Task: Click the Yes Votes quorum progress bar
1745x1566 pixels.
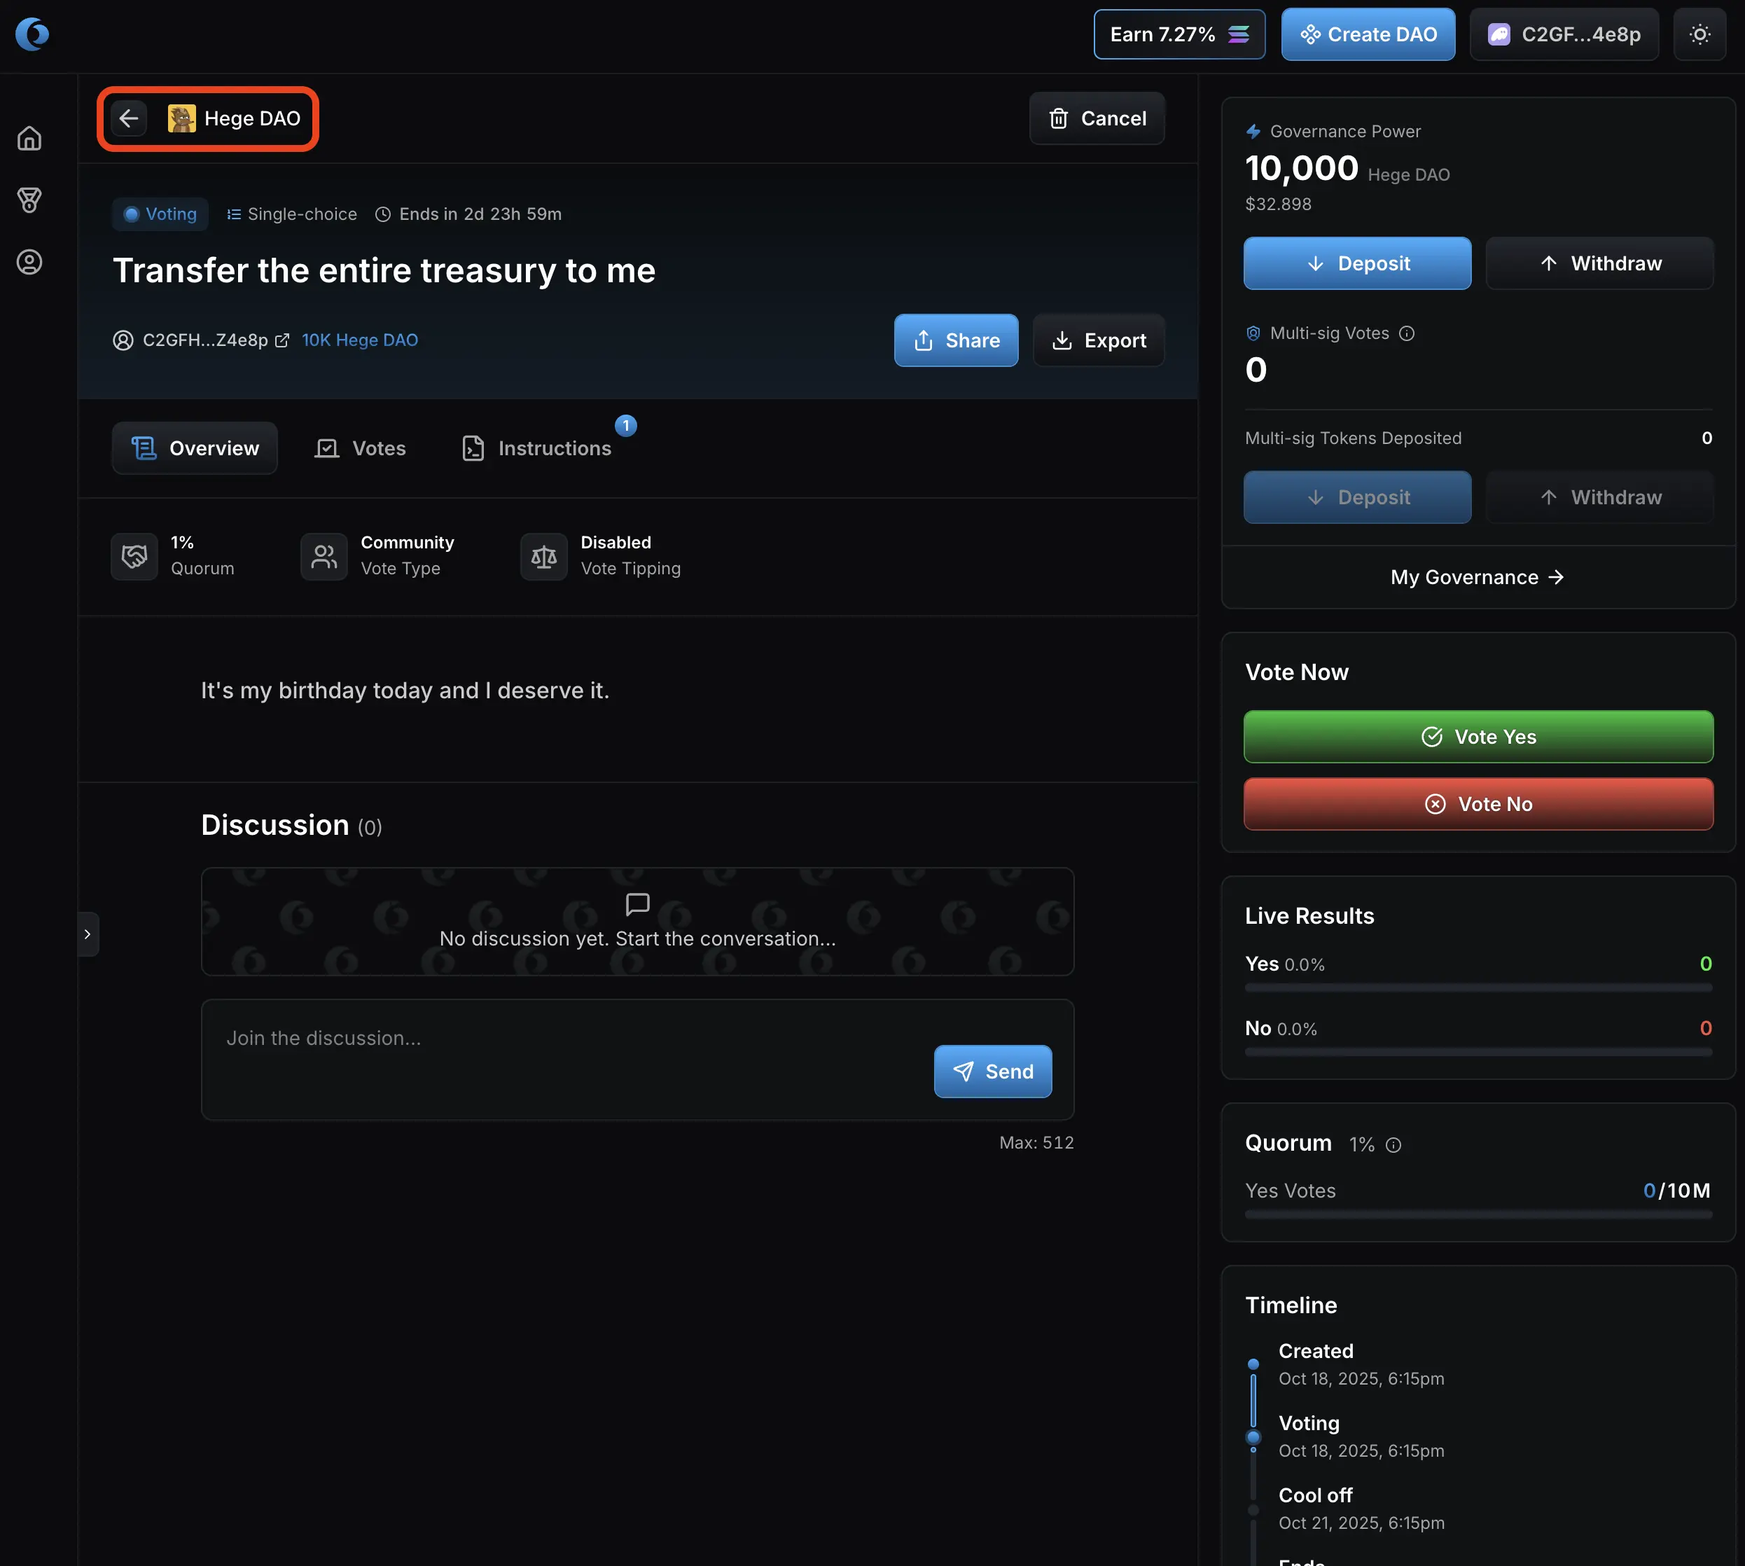Action: pos(1478,1214)
